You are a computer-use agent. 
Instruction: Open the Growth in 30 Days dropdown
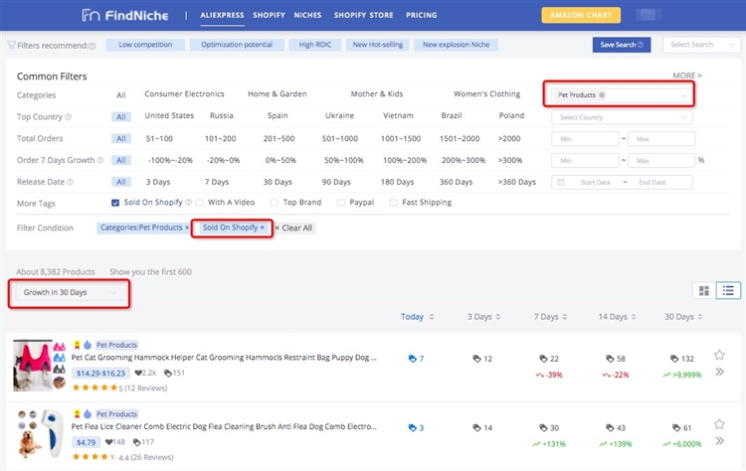coord(69,293)
